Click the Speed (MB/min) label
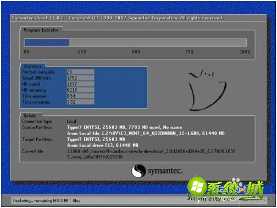The height and width of the screenshot is (208, 277). [x=37, y=78]
